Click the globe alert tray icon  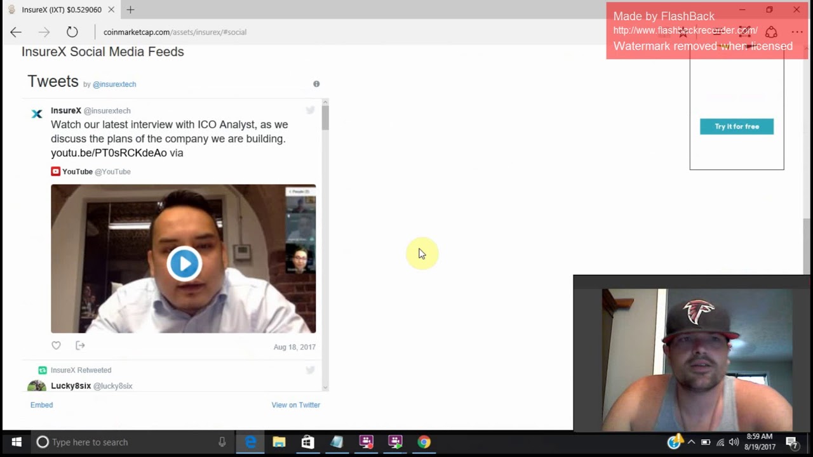(x=675, y=441)
